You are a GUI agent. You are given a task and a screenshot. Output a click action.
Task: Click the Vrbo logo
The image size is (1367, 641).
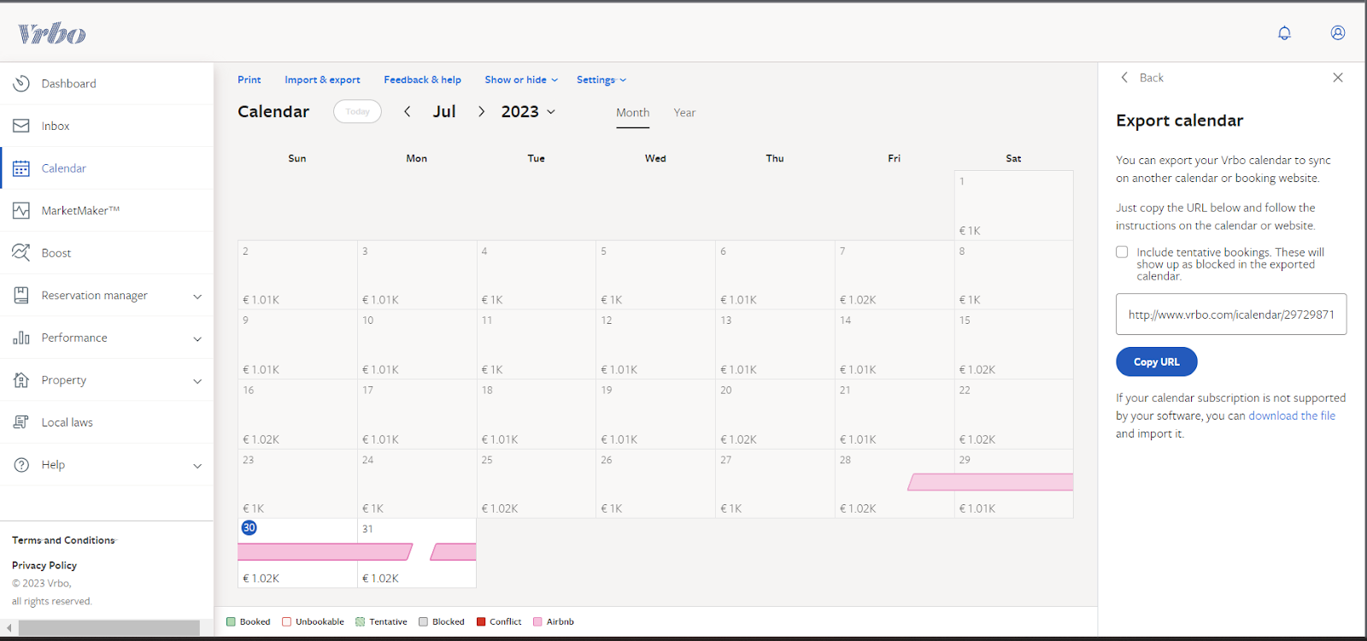pyautogui.click(x=52, y=33)
